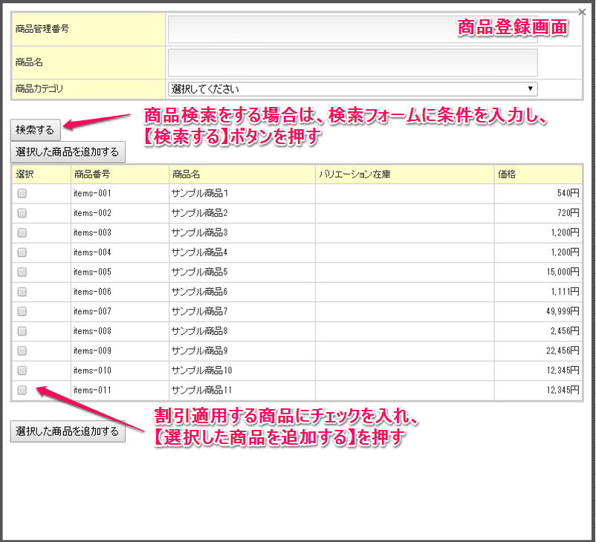
Task: Select the items-002 checkbox
Action: tap(22, 213)
